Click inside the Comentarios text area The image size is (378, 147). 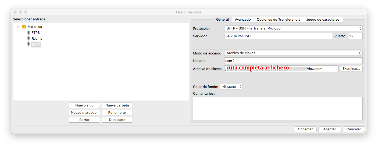click(278, 108)
